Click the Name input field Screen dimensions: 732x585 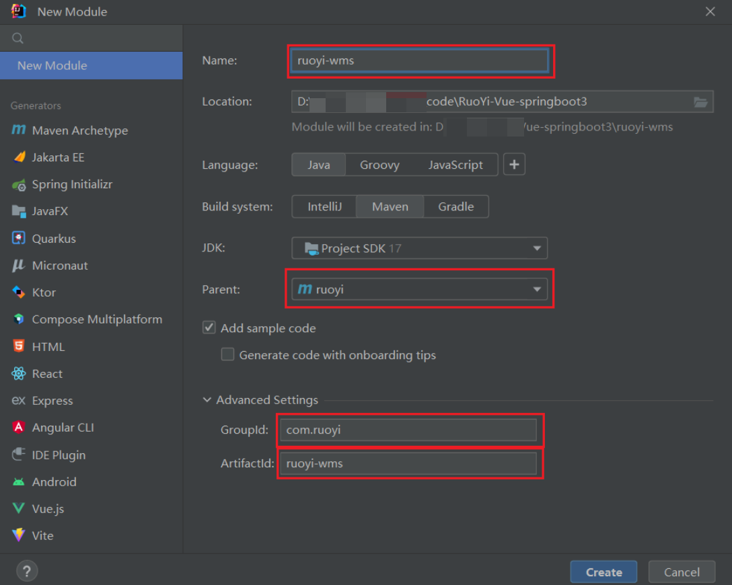pos(419,61)
